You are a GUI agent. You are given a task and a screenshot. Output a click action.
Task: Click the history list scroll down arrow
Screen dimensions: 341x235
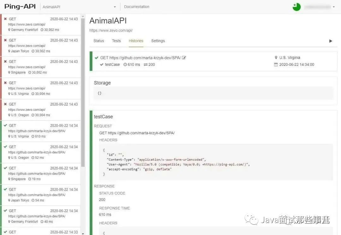coord(83,233)
